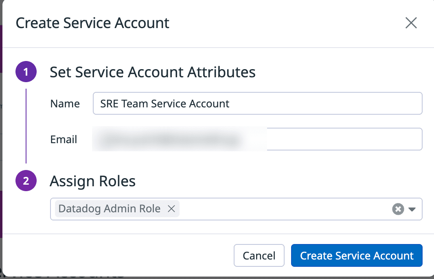Click the Create Service Account dialog title
This screenshot has height=279, width=434.
(92, 23)
